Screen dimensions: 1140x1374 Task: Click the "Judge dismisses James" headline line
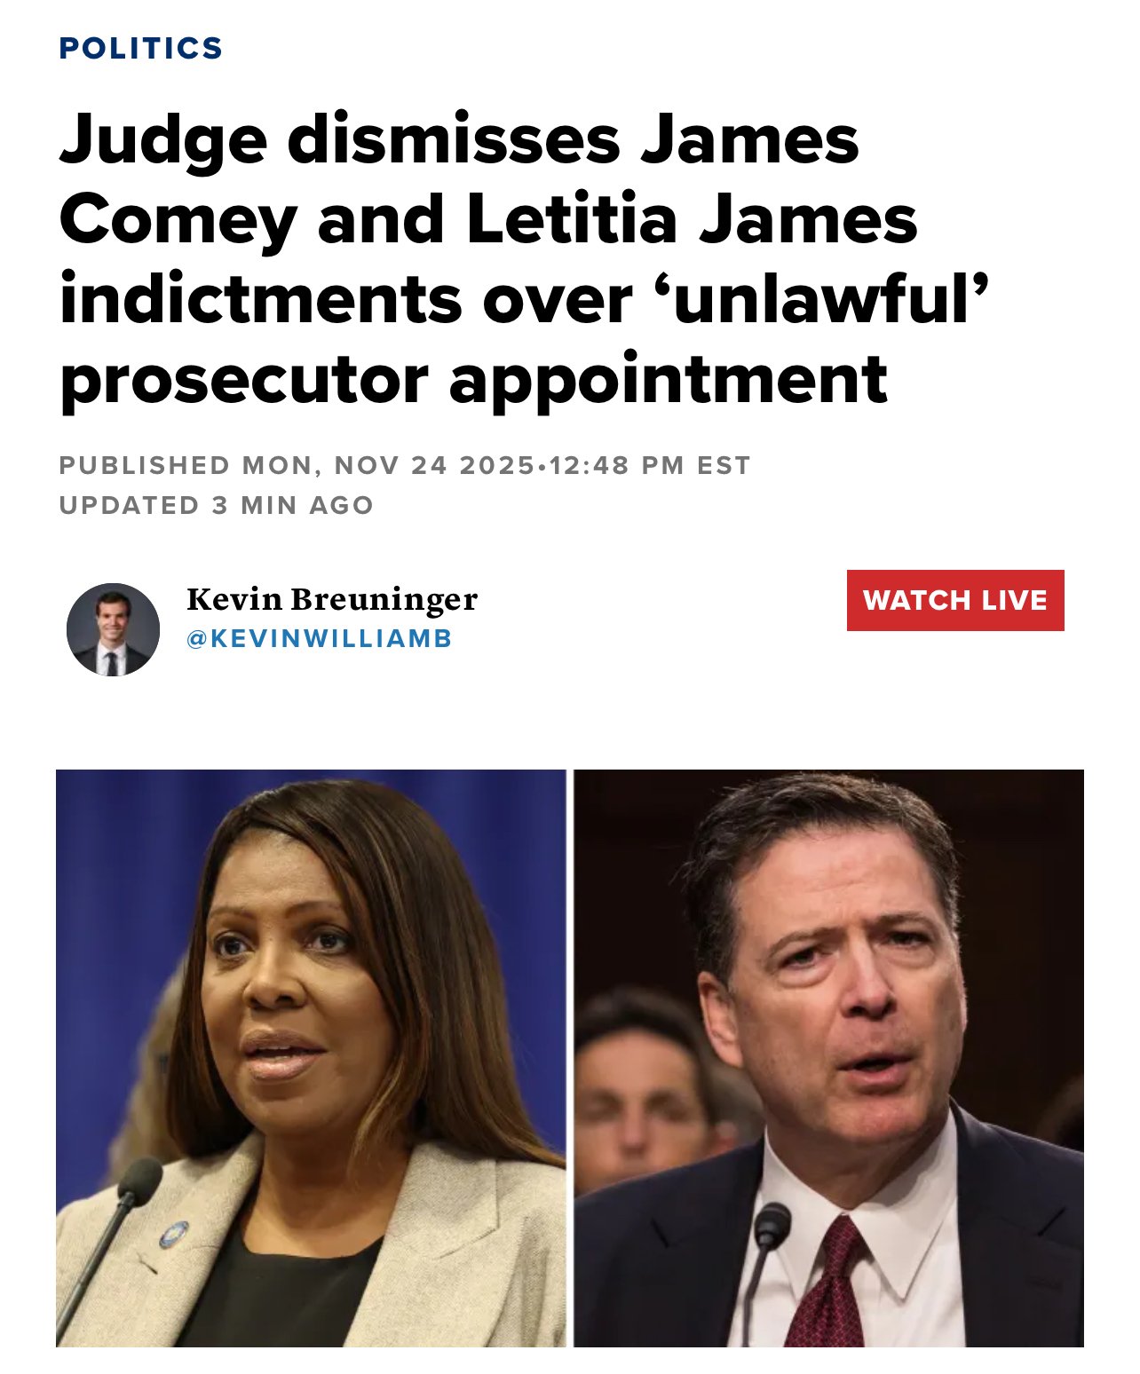pos(459,141)
